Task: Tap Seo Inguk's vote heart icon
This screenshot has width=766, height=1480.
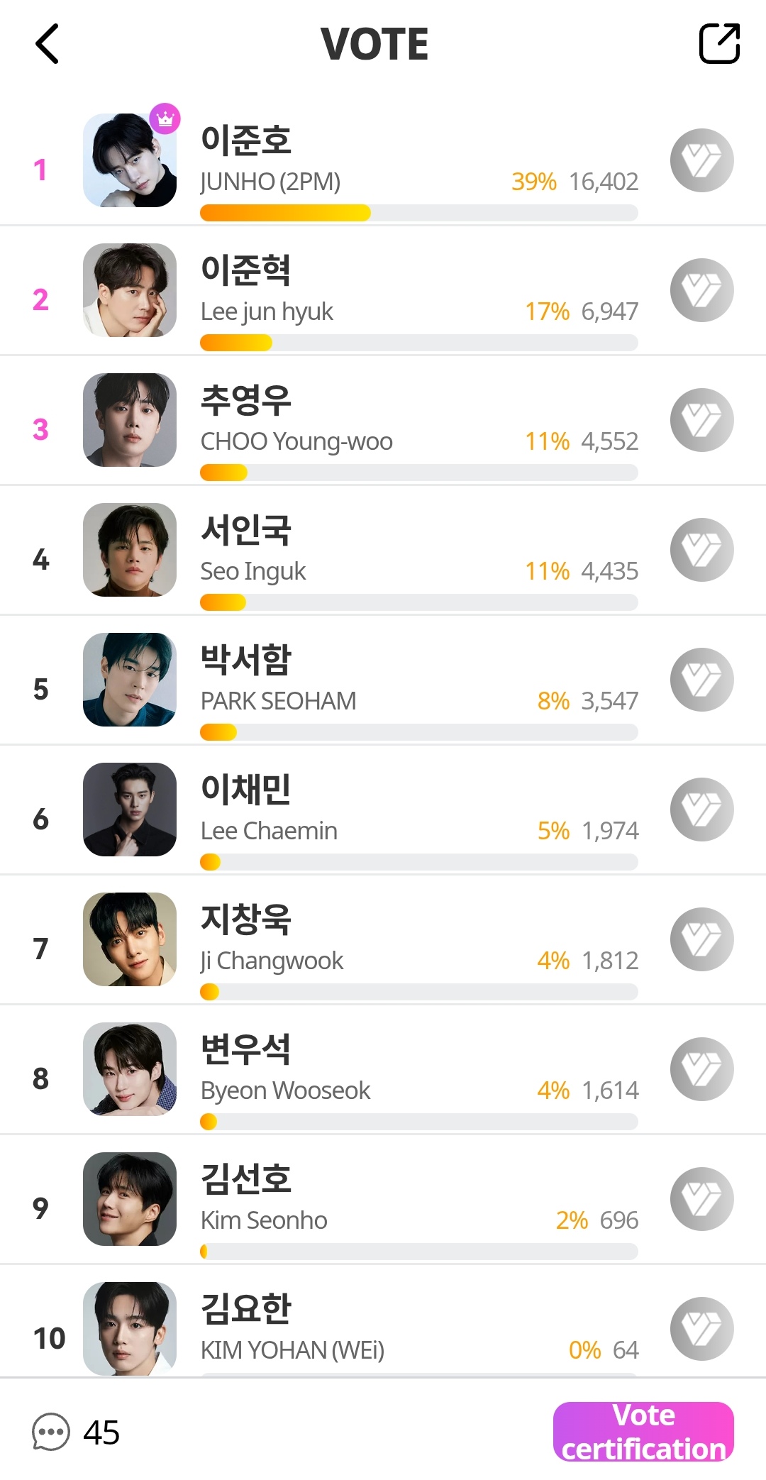Action: [x=701, y=550]
